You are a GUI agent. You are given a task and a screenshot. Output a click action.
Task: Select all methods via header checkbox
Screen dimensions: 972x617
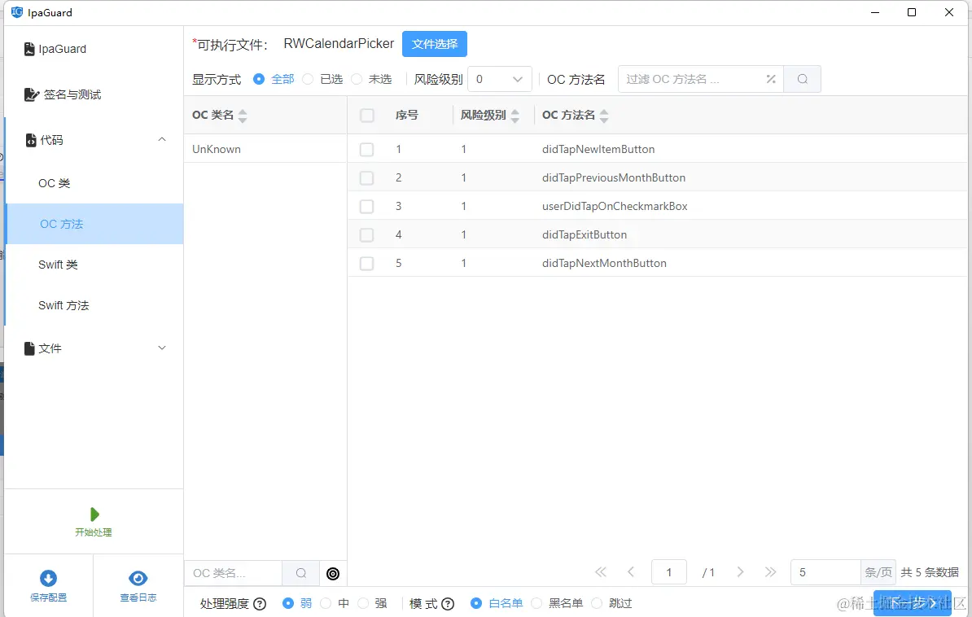coord(366,115)
